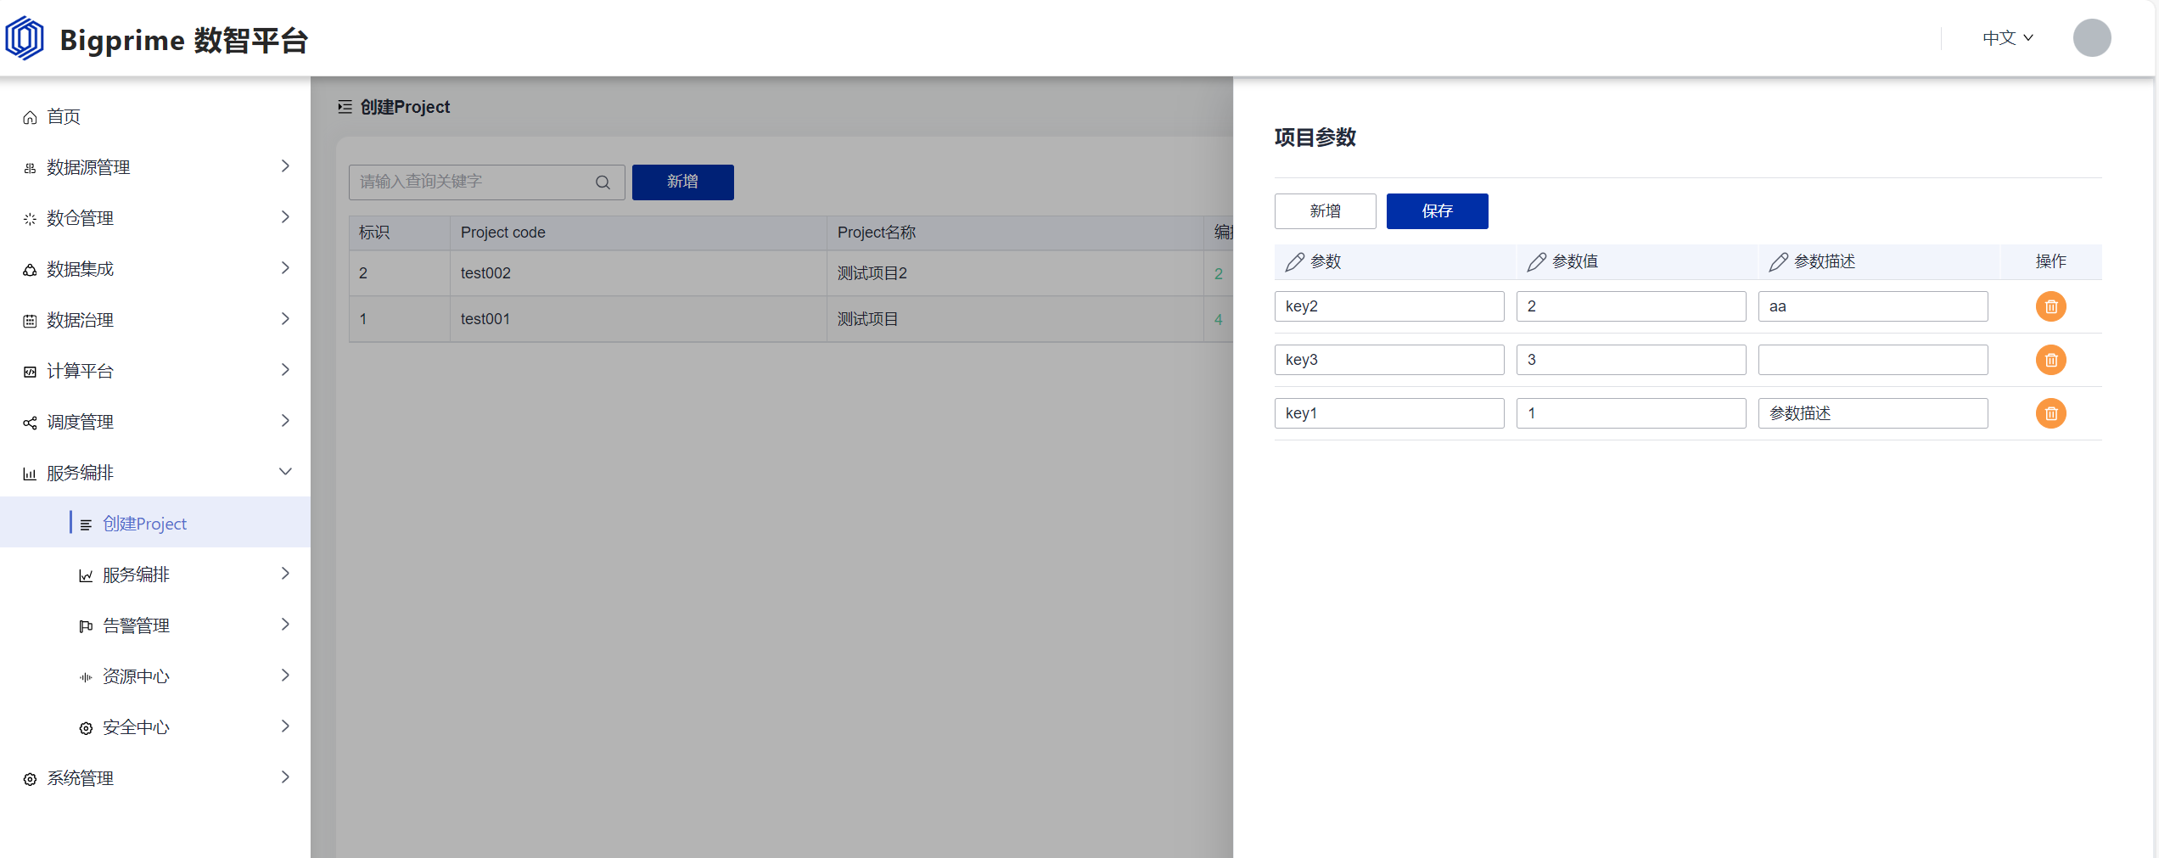Screen dimensions: 2159x858
Task: Click the key2 parameter name field
Action: [1389, 306]
